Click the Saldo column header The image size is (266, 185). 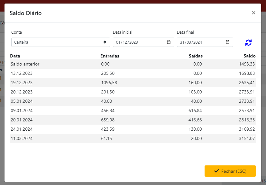249,56
